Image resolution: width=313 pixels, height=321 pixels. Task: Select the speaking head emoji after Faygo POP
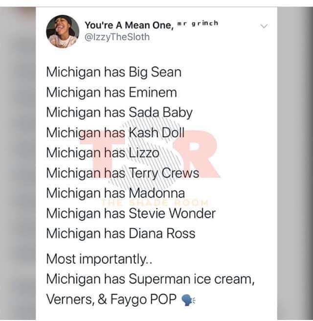[188, 300]
